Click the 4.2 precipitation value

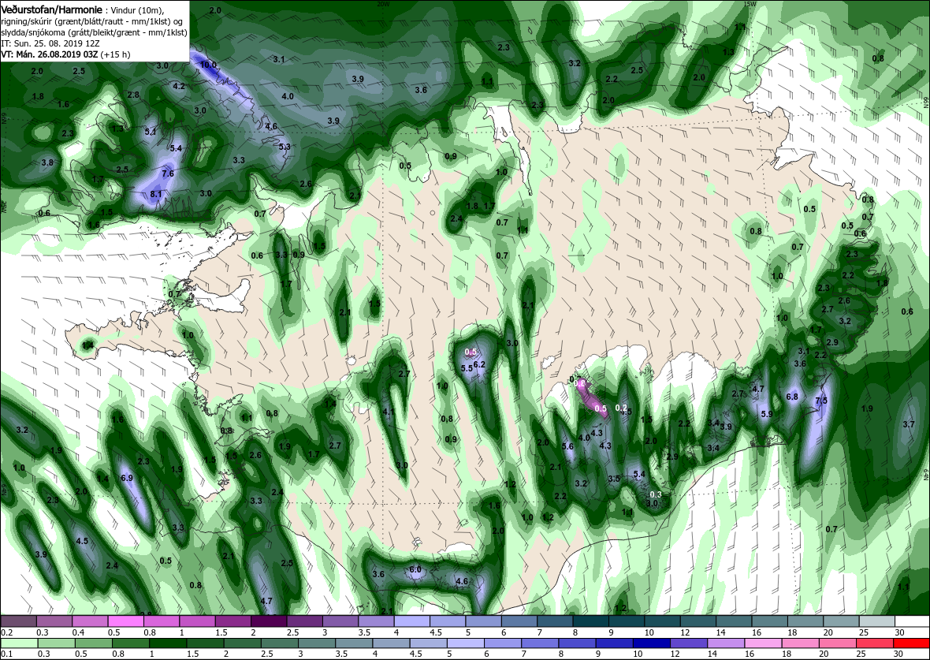click(x=179, y=86)
